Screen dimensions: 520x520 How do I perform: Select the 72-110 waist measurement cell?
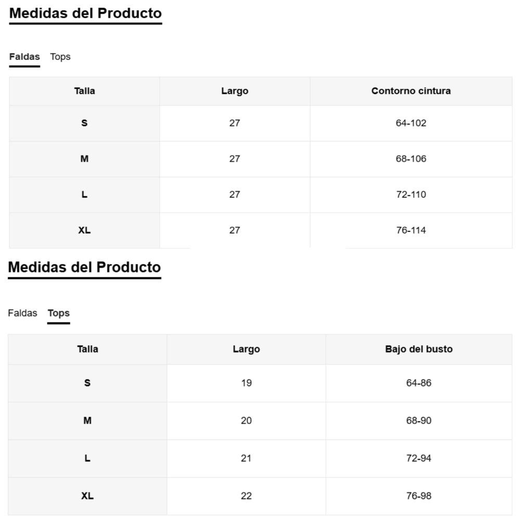coord(411,194)
